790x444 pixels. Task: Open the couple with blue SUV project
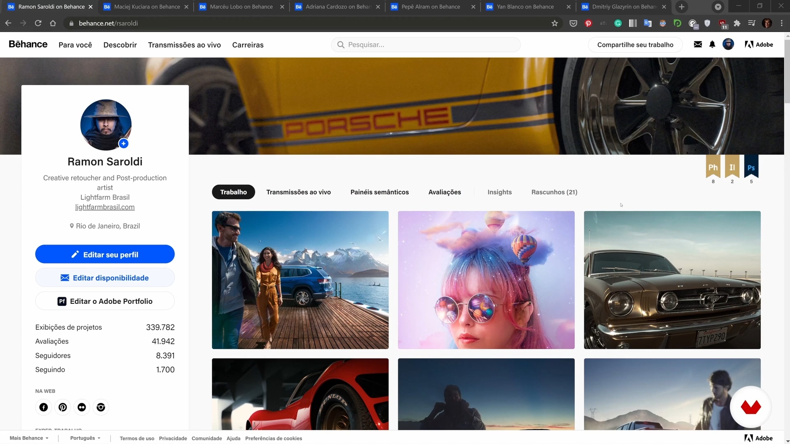pos(300,280)
